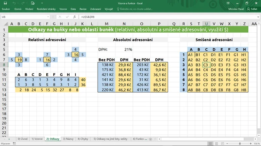The width and height of the screenshot is (261, 146).
Task: Click the Sdílet share button
Action: (x=252, y=9)
